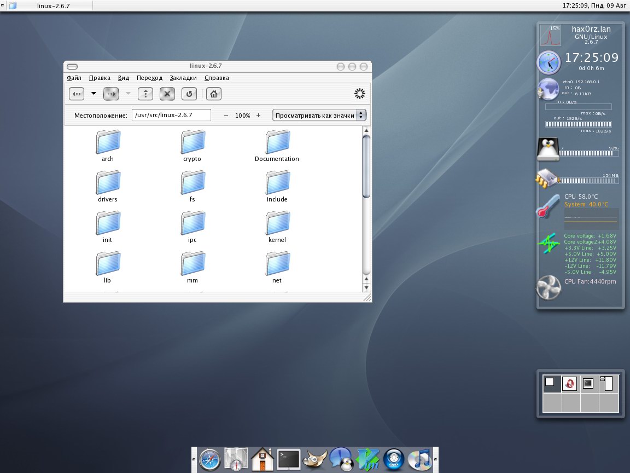Image resolution: width=630 pixels, height=473 pixels.
Task: Select the crypto folder
Action: (x=192, y=146)
